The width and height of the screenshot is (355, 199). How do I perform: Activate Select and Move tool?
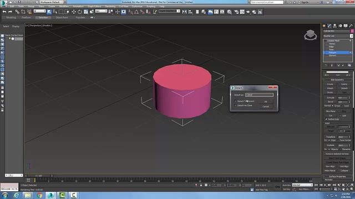click(74, 12)
